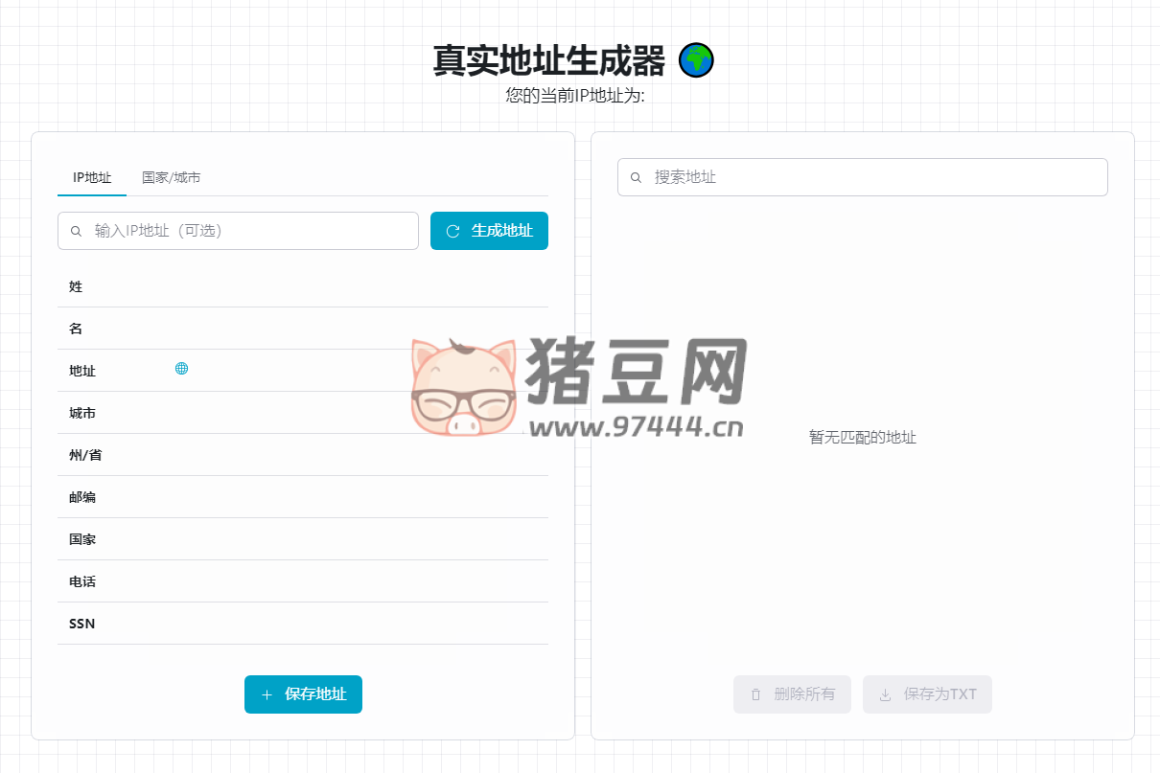Select the 姓 field row
The height and width of the screenshot is (773, 1160).
pyautogui.click(x=303, y=286)
